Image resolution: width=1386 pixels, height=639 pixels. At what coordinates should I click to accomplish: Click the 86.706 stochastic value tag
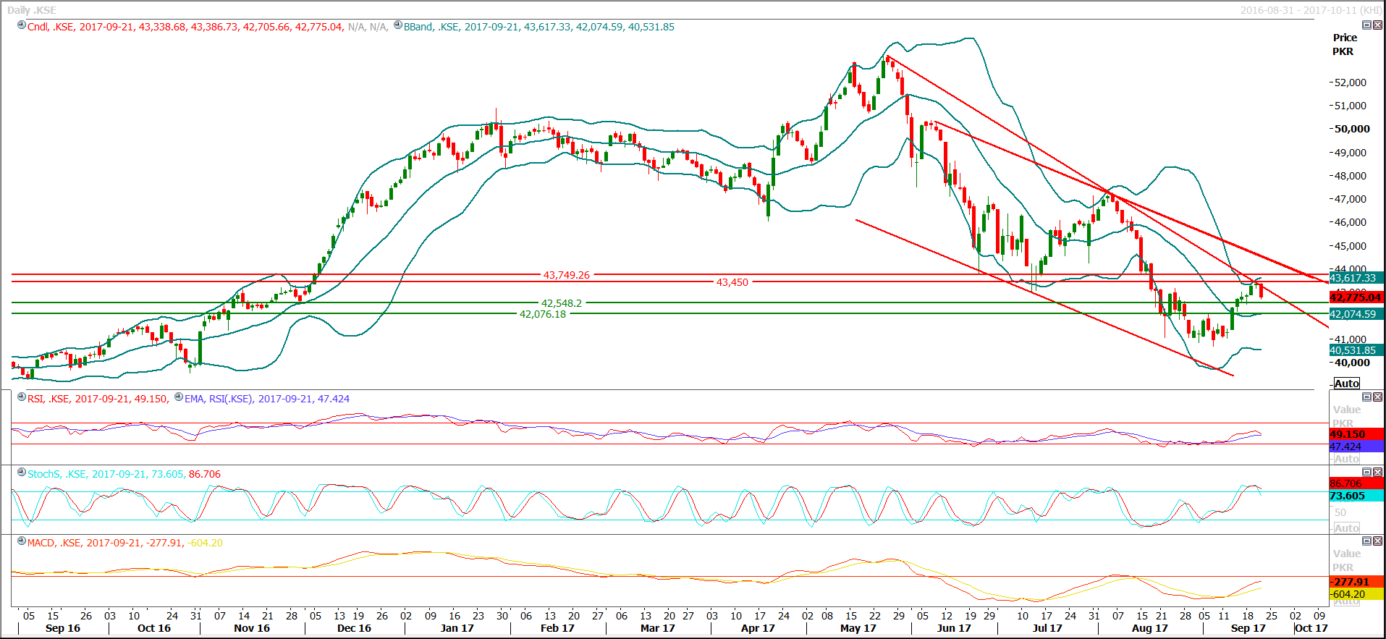click(1357, 483)
